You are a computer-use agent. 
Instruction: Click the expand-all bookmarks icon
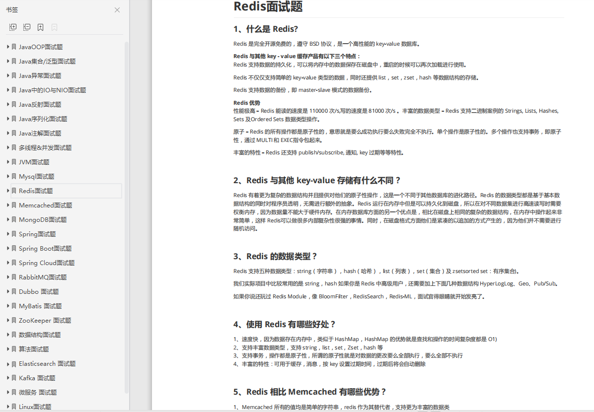[x=13, y=27]
